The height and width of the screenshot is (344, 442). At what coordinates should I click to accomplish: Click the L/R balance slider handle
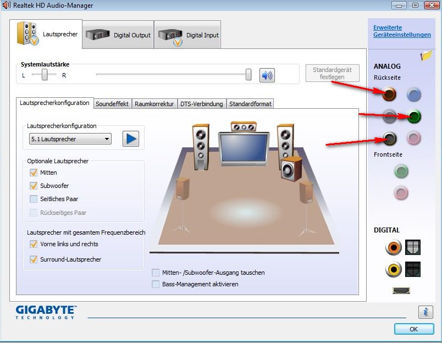(45, 75)
